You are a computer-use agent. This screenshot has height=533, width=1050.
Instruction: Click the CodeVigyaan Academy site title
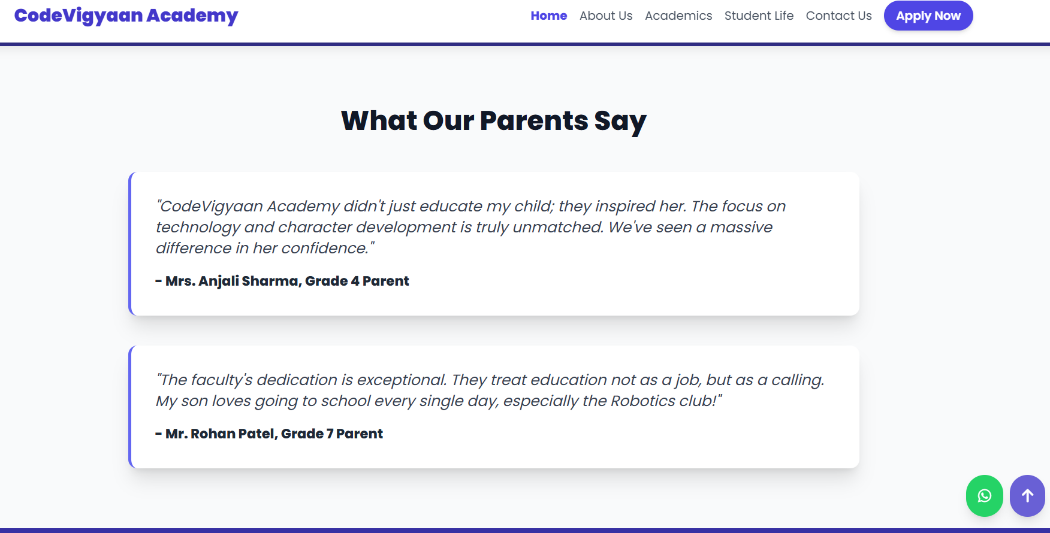(x=126, y=16)
